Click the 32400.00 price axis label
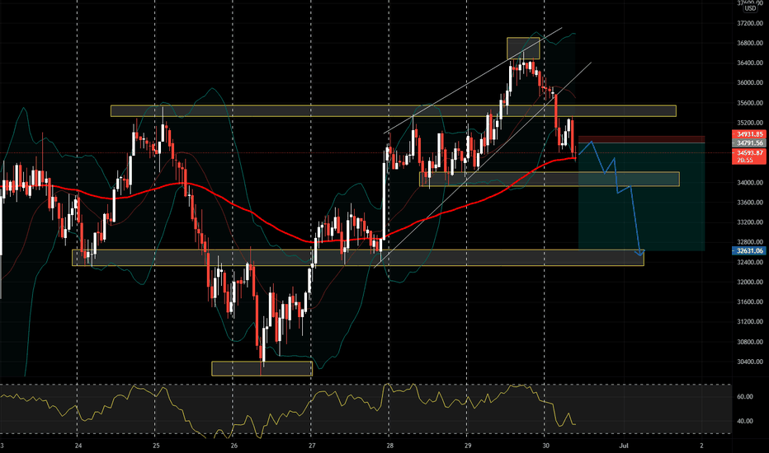Screen dimensions: 769x453 tap(750, 262)
